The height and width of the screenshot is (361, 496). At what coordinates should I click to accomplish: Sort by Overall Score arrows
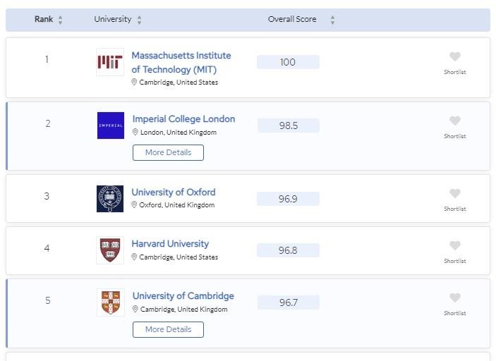[332, 20]
